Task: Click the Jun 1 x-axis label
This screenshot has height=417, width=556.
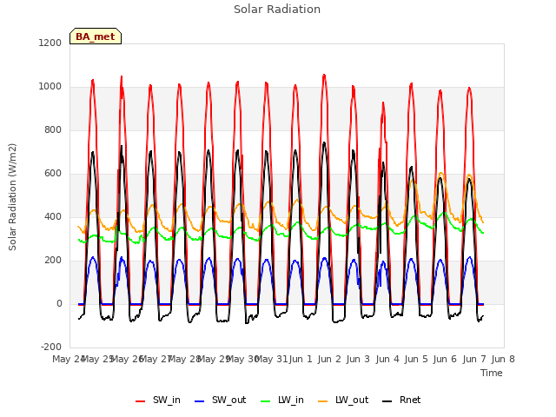Action: coord(301,359)
